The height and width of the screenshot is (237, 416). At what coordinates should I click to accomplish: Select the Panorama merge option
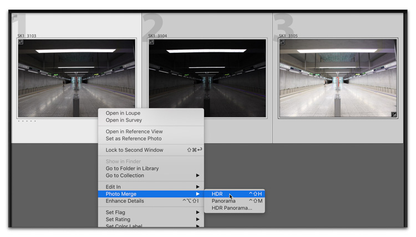coord(224,201)
